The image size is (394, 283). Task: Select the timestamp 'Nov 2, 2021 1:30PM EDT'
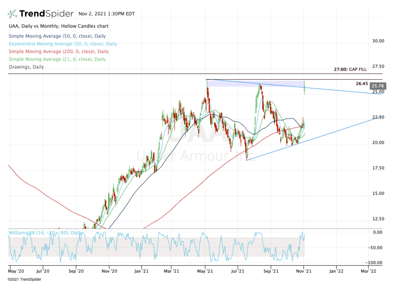coord(107,14)
